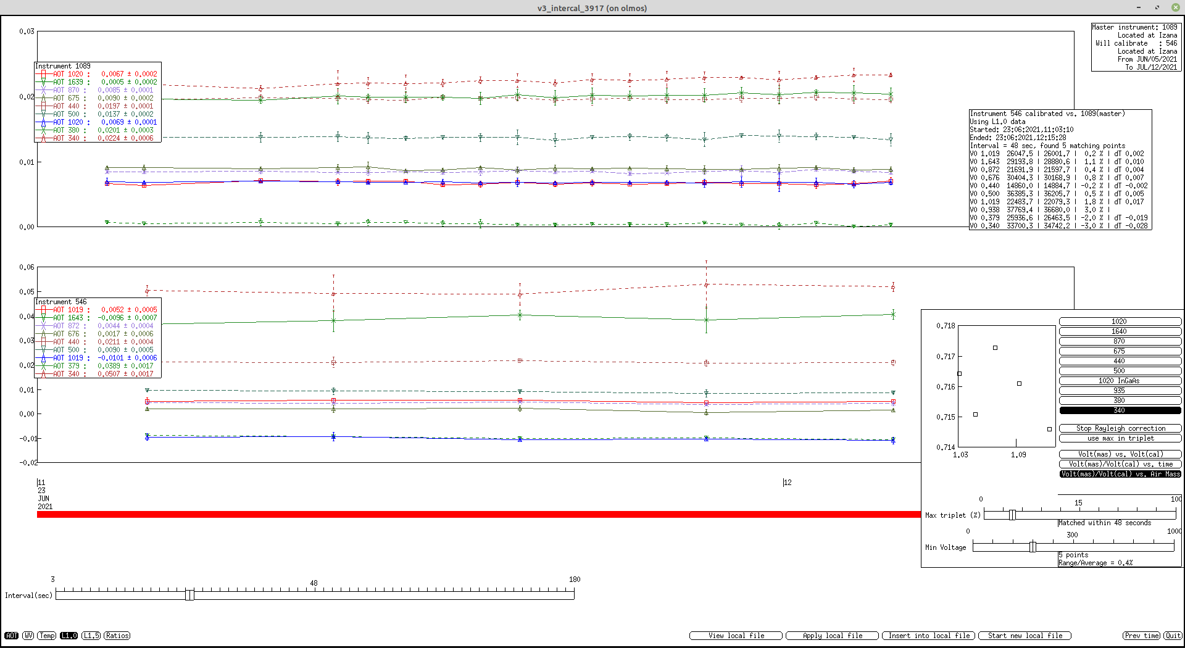Select the 1020 InGaAs channel button

click(1120, 381)
